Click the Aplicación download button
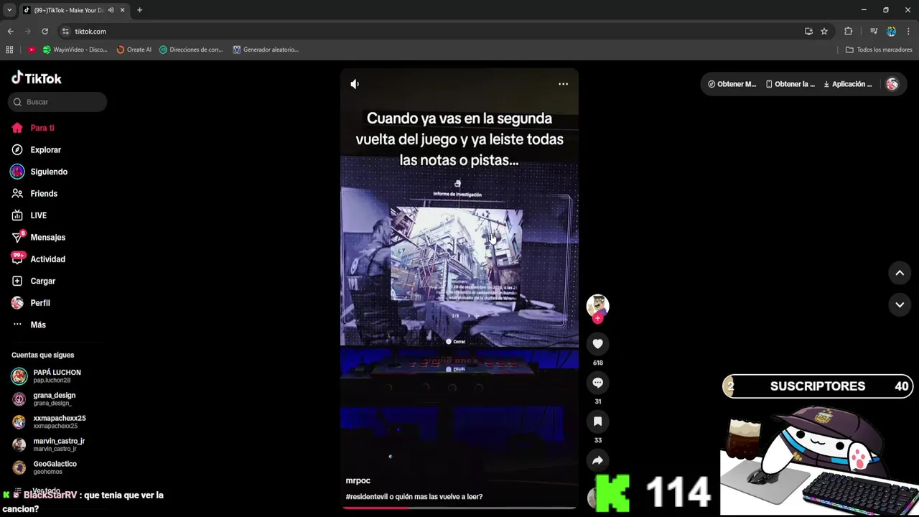The width and height of the screenshot is (919, 517). [847, 84]
